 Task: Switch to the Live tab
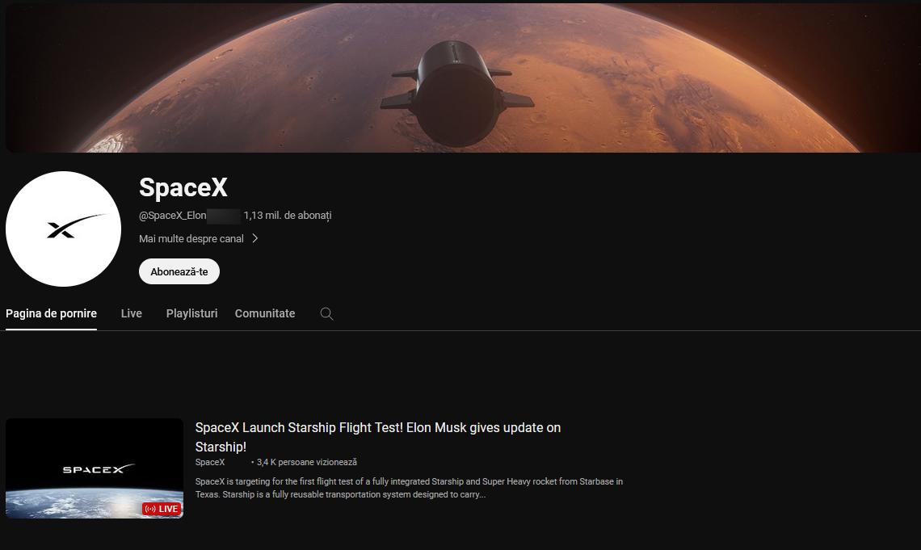[132, 313]
